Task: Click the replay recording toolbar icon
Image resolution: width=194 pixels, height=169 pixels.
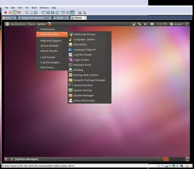Action: 84,12
